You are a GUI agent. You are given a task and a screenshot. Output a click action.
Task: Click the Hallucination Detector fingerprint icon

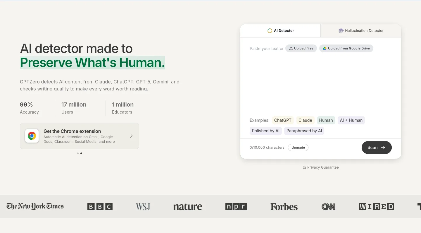pyautogui.click(x=341, y=31)
